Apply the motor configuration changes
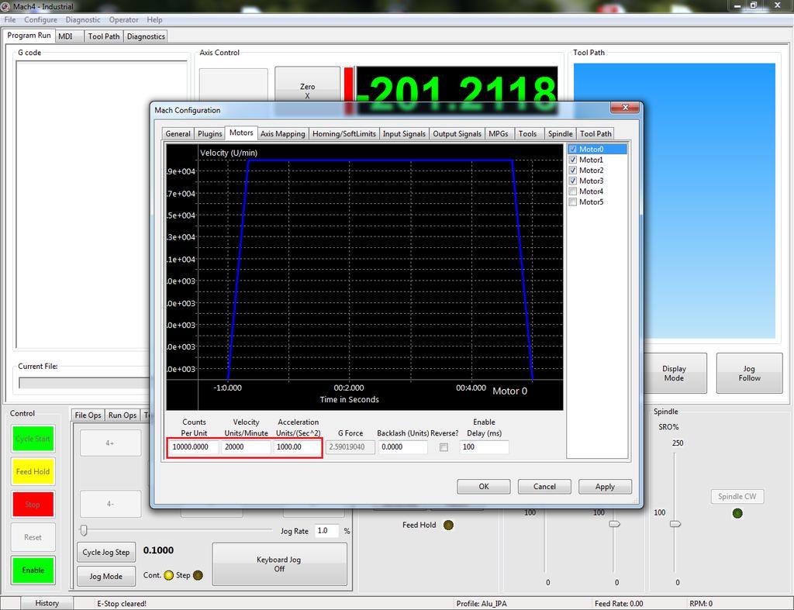The image size is (794, 610). (605, 487)
